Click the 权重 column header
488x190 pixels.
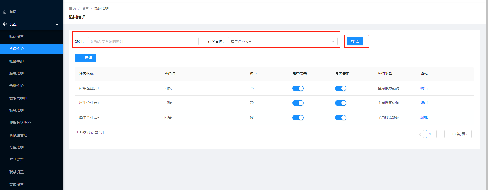pos(253,74)
